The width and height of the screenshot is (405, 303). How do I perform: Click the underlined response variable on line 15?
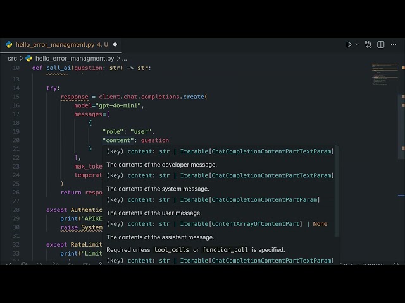coord(75,97)
